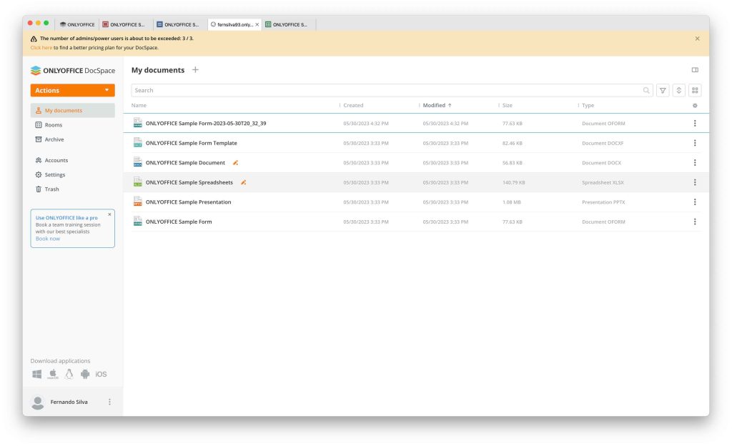The image size is (732, 446).
Task: Open Rooms in the sidebar
Action: (54, 125)
